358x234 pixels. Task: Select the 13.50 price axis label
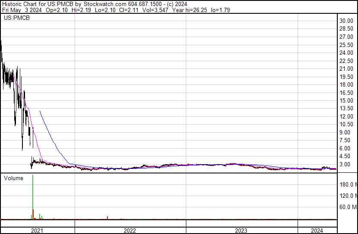click(x=346, y=108)
